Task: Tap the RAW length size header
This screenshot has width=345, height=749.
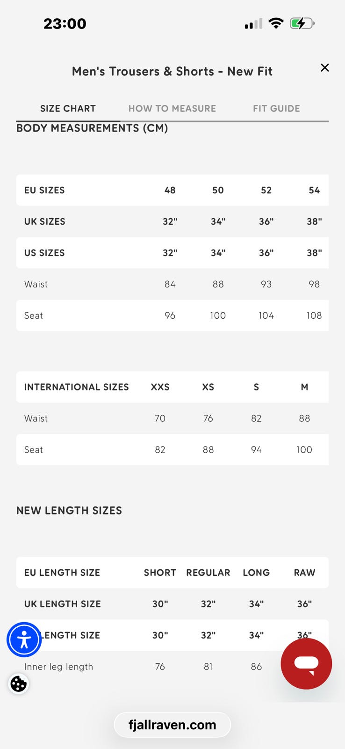Action: [x=304, y=573]
